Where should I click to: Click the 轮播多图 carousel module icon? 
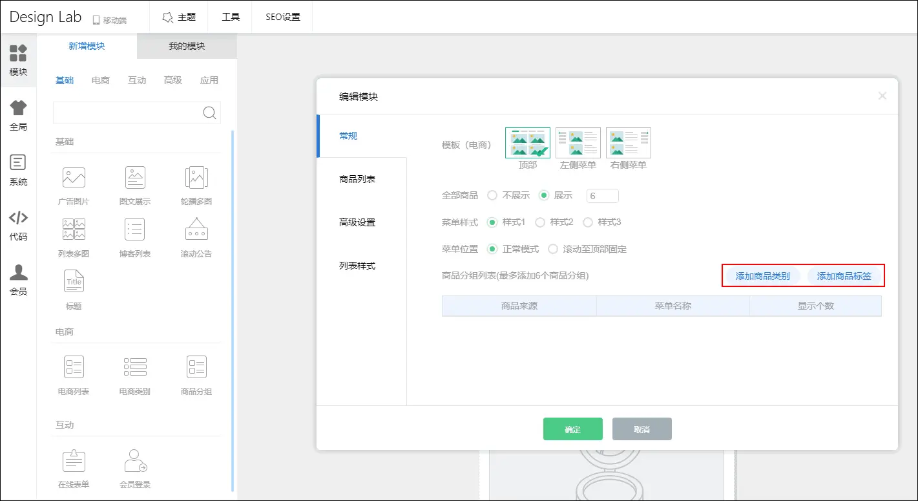[196, 178]
